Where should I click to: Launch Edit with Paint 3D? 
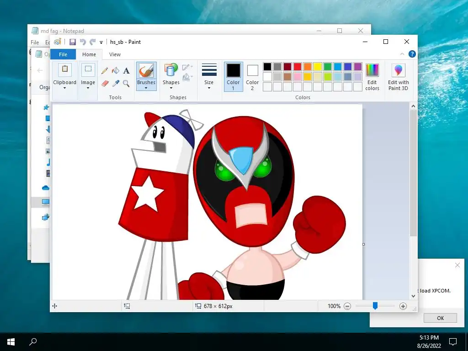[398, 77]
